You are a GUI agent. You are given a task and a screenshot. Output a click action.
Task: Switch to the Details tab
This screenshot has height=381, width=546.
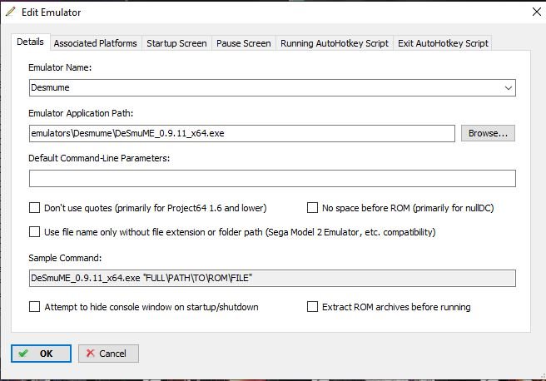coord(30,42)
